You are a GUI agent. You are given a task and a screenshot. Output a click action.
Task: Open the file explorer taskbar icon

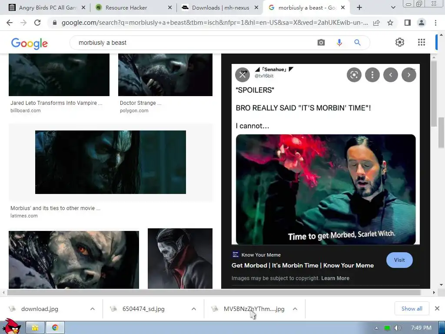click(x=35, y=328)
